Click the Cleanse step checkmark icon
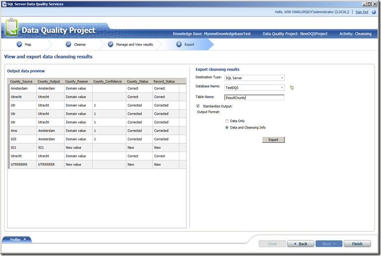Viewport: 381px width, 256px height. point(68,44)
